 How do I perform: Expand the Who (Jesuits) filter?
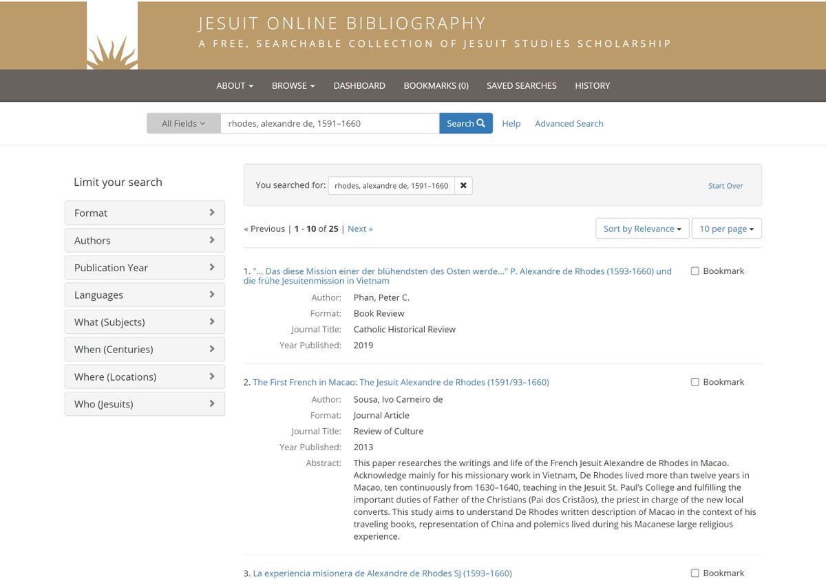tap(145, 403)
